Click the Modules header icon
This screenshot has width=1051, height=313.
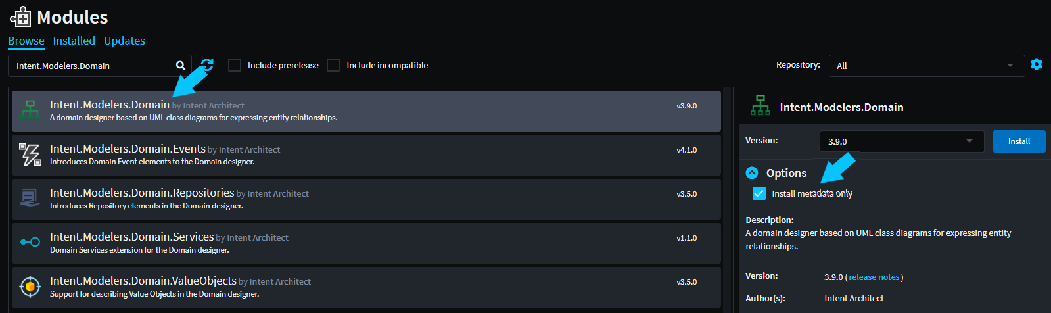pyautogui.click(x=20, y=17)
